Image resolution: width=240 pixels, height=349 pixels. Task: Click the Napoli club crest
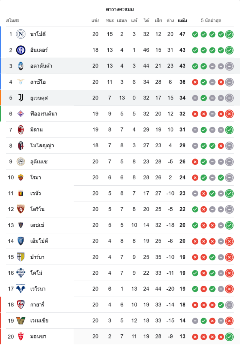pyautogui.click(x=21, y=34)
